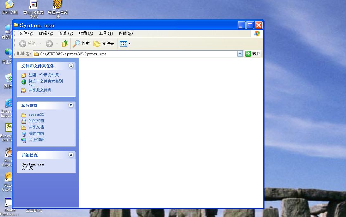The height and width of the screenshot is (217, 346).
Task: Maximize the System.exe window
Action: 250,25
